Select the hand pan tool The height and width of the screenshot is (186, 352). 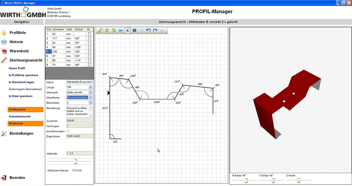142,31
